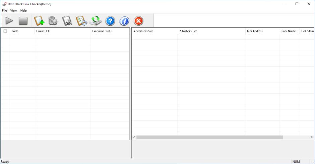Click the horizontal scrollbar left arrow
The width and height of the screenshot is (315, 164).
point(134,137)
